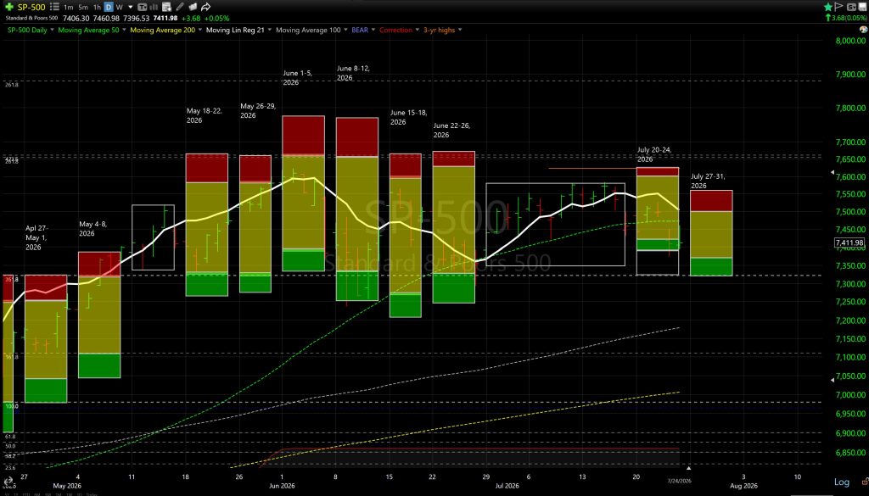Toggle the Log scale setting
Screen dimensions: 869x496
(x=841, y=482)
